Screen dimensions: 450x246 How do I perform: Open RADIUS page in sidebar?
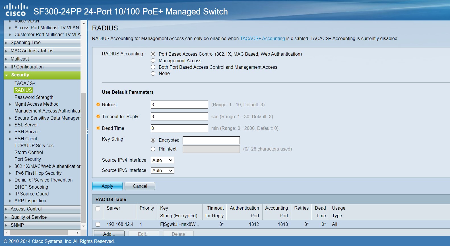click(23, 90)
